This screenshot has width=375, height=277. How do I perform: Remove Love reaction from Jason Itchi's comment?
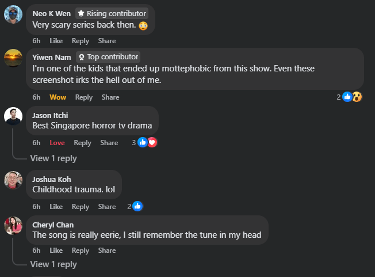(x=57, y=143)
